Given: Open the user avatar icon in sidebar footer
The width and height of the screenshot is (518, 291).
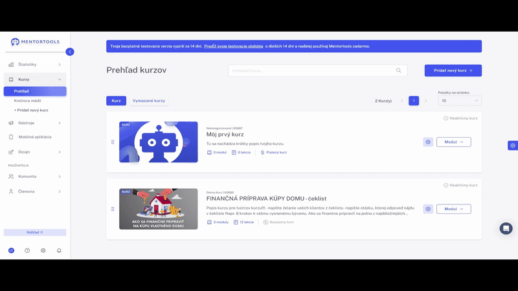Looking at the screenshot, I should click(11, 250).
